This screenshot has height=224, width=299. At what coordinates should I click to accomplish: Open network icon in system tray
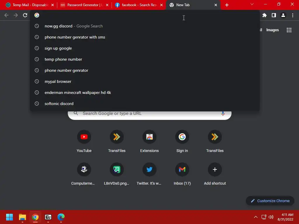[x=264, y=217]
